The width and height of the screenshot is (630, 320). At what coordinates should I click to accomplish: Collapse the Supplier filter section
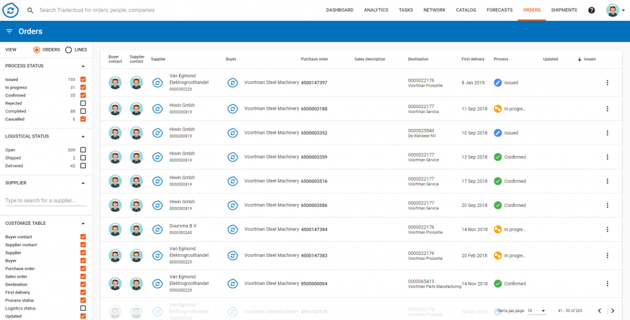coord(83,183)
